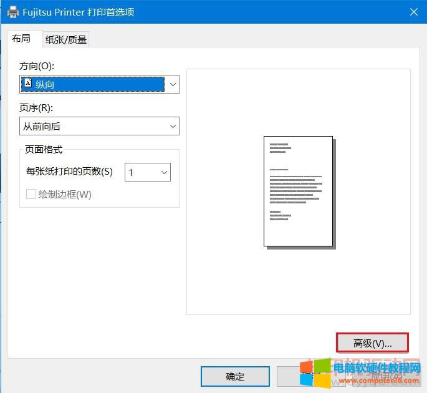
Task: Click the page preview thumbnail
Action: tap(298, 191)
